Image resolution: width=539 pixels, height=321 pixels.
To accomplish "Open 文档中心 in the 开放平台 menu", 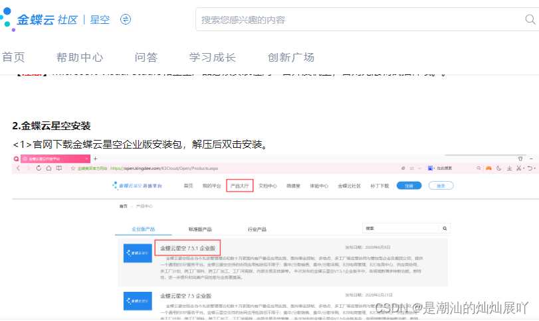I will coord(268,186).
